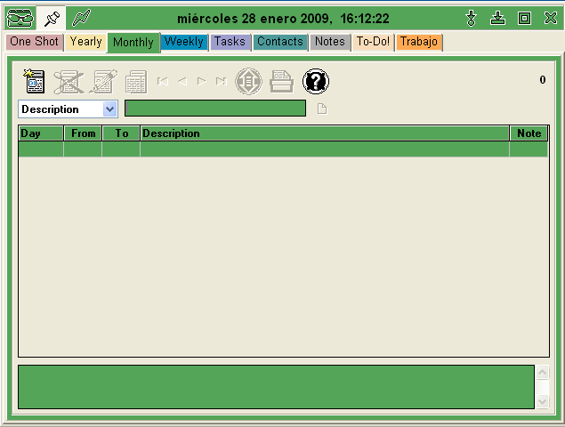565x427 pixels.
Task: Sort by the Note column header
Action: (x=529, y=133)
